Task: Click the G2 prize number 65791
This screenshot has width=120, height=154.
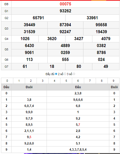Action: (38, 18)
